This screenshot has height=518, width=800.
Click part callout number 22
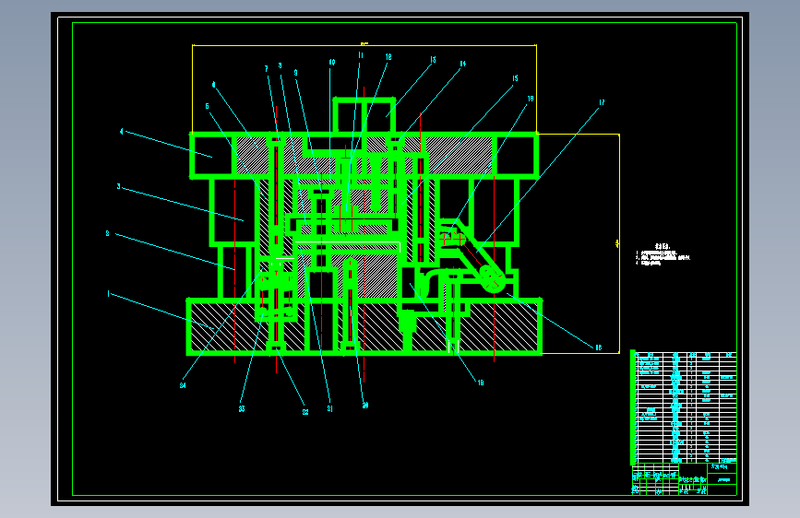point(305,412)
